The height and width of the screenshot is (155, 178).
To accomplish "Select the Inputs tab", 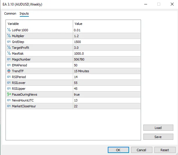I will [x=24, y=14].
